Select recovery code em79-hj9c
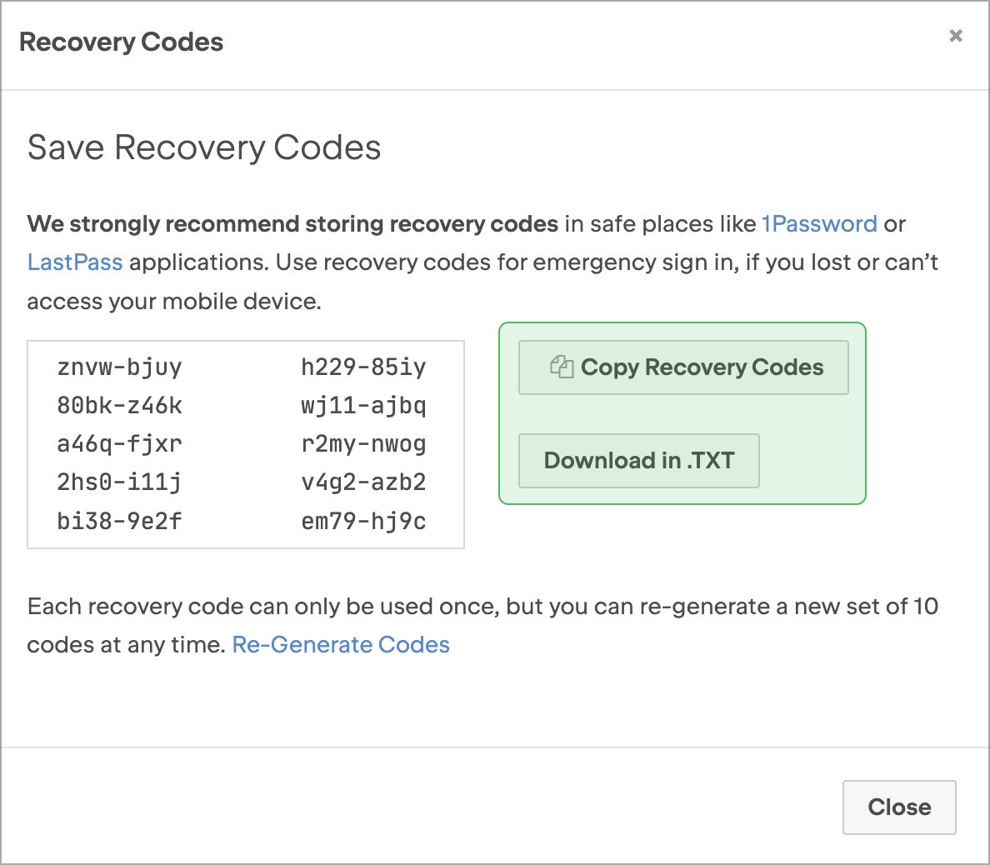The width and height of the screenshot is (990, 865). pos(363,521)
